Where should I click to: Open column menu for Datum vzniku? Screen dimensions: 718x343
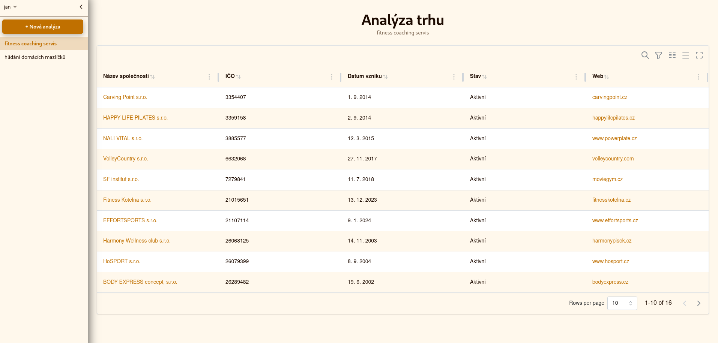pos(454,76)
